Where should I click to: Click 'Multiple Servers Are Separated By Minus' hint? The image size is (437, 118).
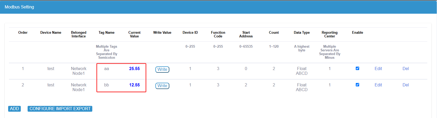[329, 52]
